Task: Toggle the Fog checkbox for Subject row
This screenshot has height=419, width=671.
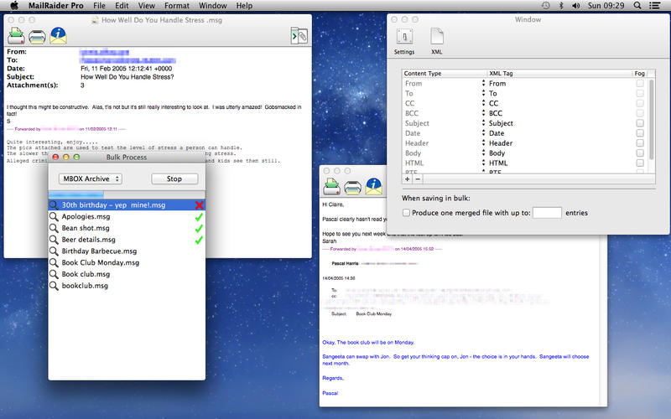Action: tap(640, 123)
